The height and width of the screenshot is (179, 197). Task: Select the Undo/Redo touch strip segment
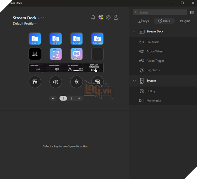tap(38, 68)
